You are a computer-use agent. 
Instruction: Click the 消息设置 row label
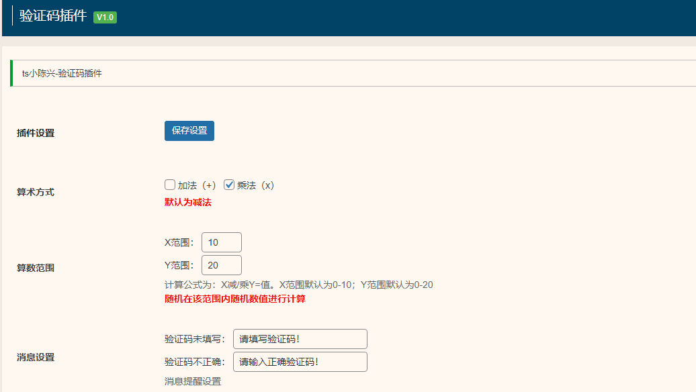pos(36,357)
